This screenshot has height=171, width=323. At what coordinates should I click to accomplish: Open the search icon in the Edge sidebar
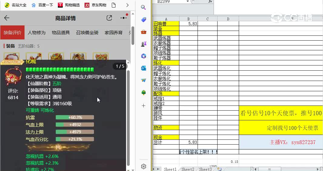point(143,8)
